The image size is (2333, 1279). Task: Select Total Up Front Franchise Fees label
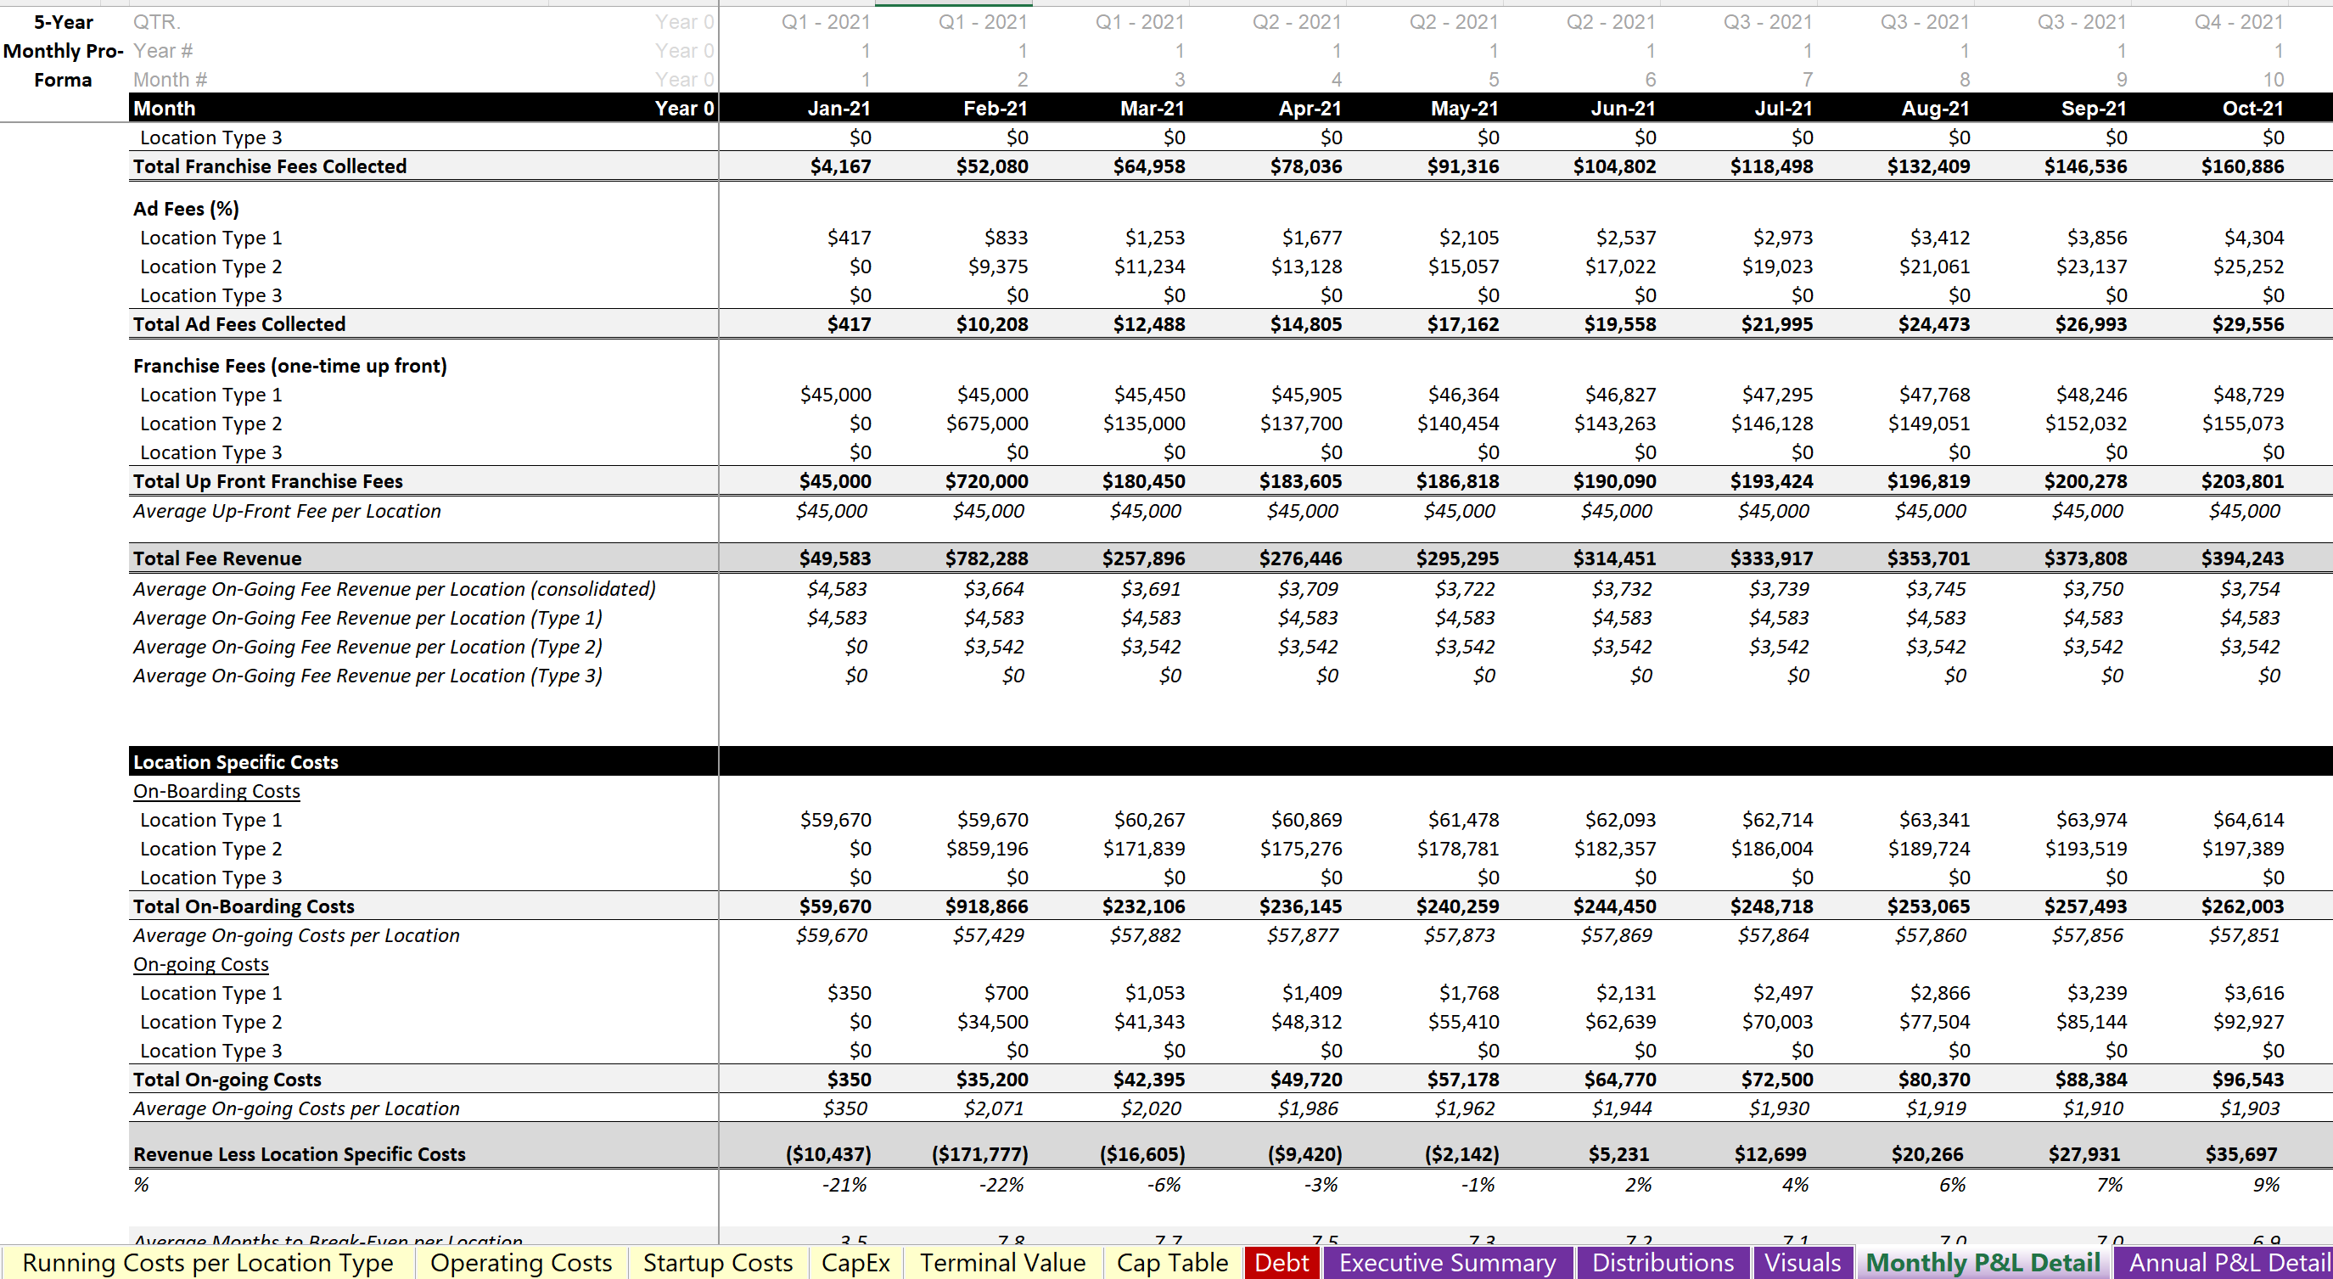[x=268, y=482]
